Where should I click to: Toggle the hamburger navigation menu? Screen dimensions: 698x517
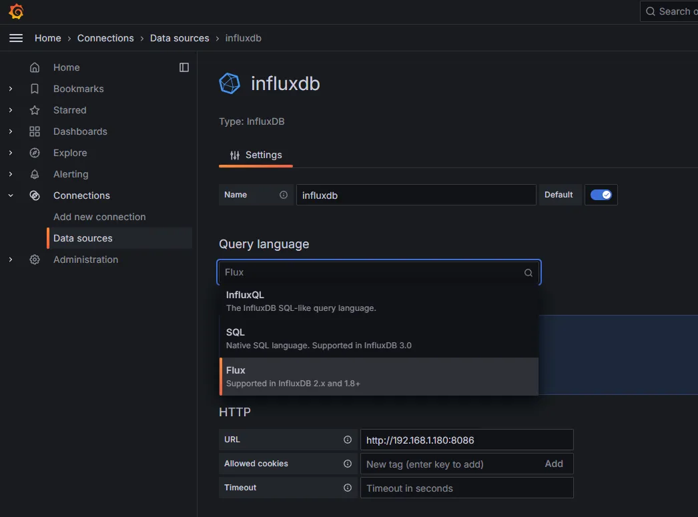[x=16, y=38]
